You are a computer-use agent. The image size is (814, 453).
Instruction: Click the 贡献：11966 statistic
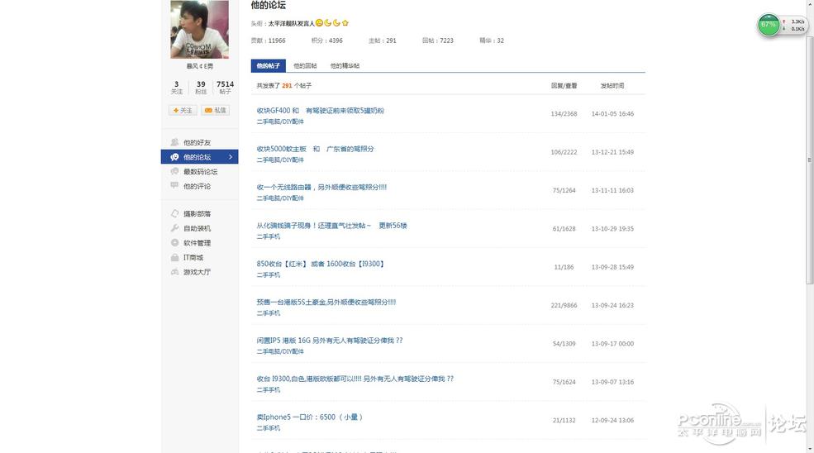click(268, 41)
